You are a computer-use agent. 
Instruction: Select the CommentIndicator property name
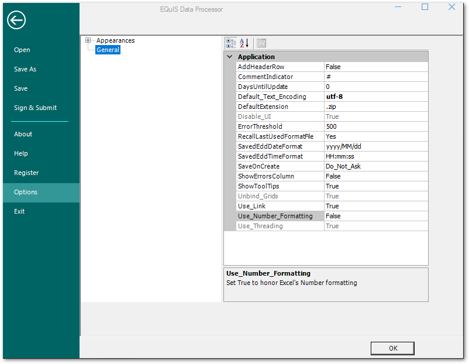(x=280, y=77)
